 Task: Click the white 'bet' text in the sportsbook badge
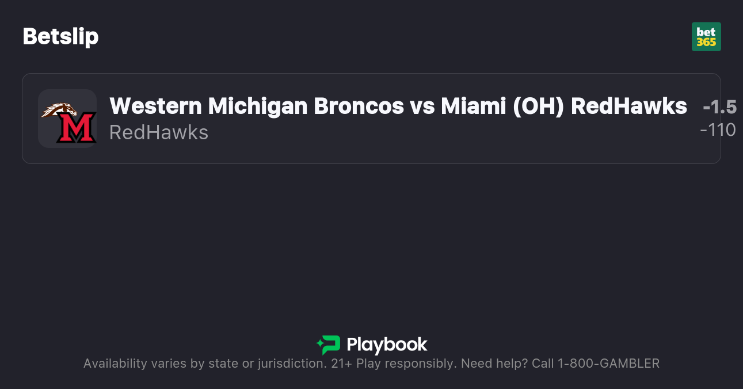click(706, 32)
